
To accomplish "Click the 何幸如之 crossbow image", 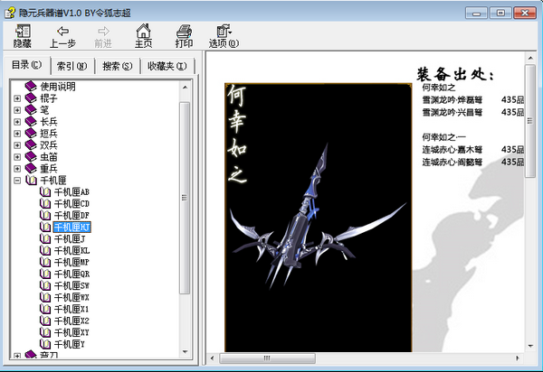I will (x=319, y=218).
